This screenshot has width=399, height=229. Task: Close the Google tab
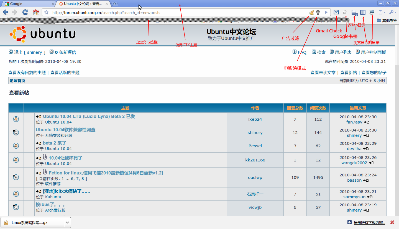pos(53,4)
